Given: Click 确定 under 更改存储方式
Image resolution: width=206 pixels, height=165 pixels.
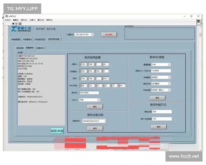Looking at the screenshot, I should tap(158, 127).
